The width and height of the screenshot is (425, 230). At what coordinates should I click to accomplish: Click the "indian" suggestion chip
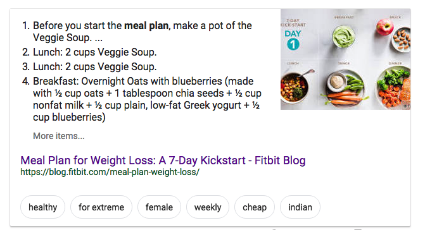point(300,207)
